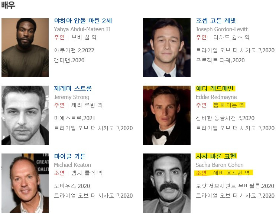Open the film 보랏 서브시퀀트 무비필름, 2020
Image resolution: width=279 pixels, height=218 pixels.
pyautogui.click(x=235, y=186)
